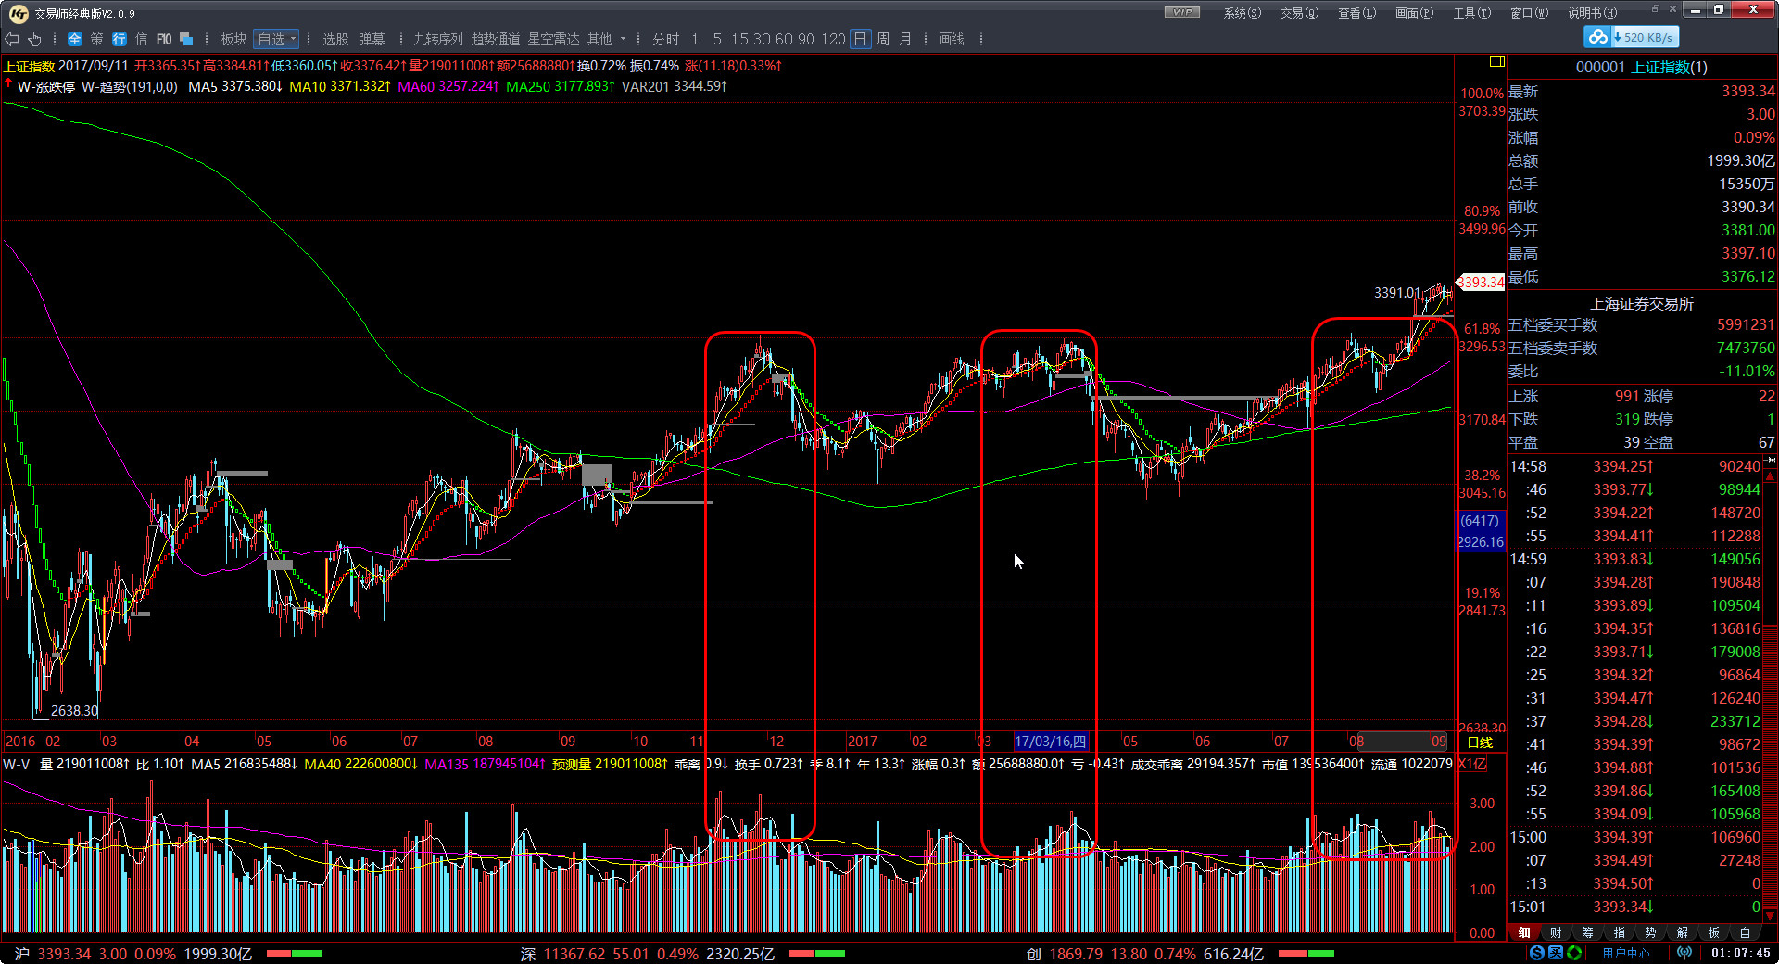This screenshot has width=1779, height=964.
Task: Click the signal antenna status icon
Action: point(1684,953)
